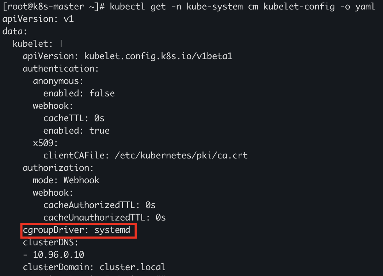Click the authentication: key

[61, 68]
